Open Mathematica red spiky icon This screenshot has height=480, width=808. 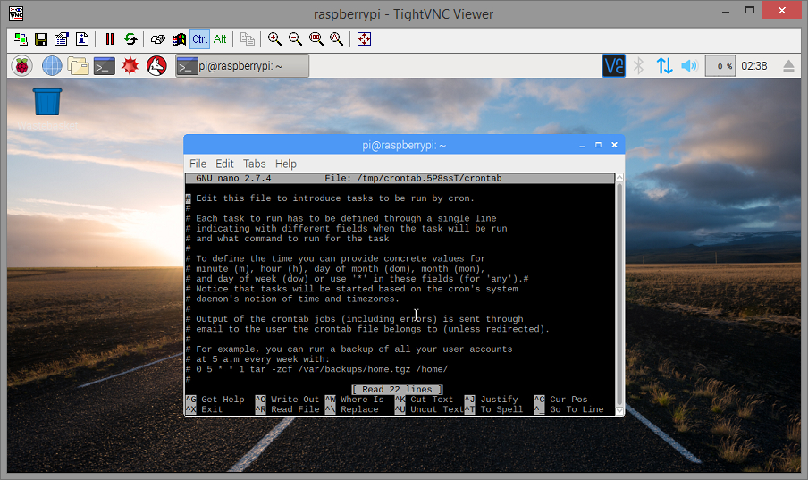130,66
